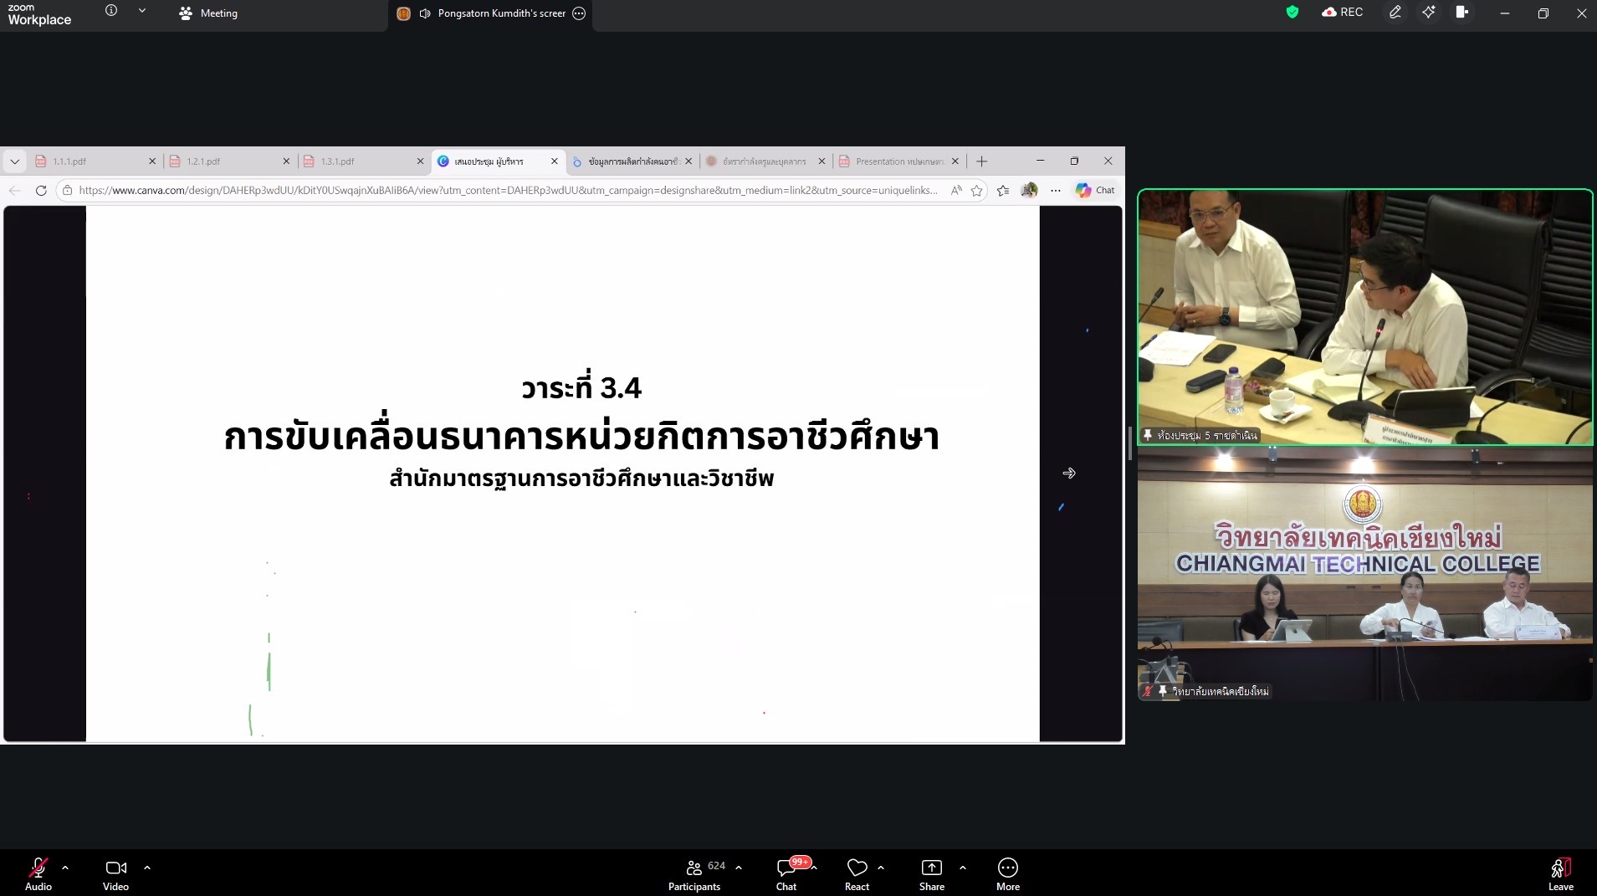1597x896 pixels.
Task: Click the Share screen icon
Action: (x=931, y=873)
